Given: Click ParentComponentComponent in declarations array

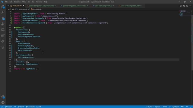Looking at the screenshot, I should tap(29, 37).
